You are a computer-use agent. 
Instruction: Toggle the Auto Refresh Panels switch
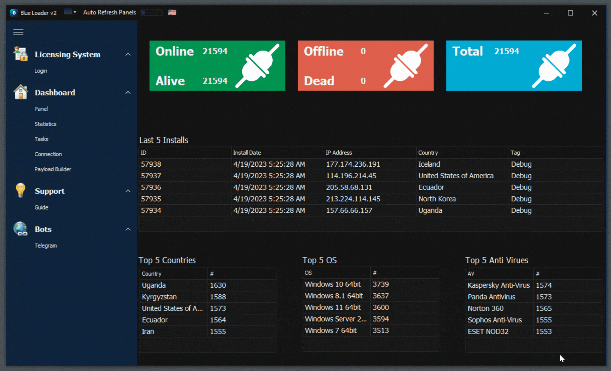click(x=151, y=12)
